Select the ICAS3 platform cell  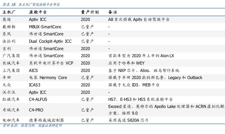click(x=35, y=85)
